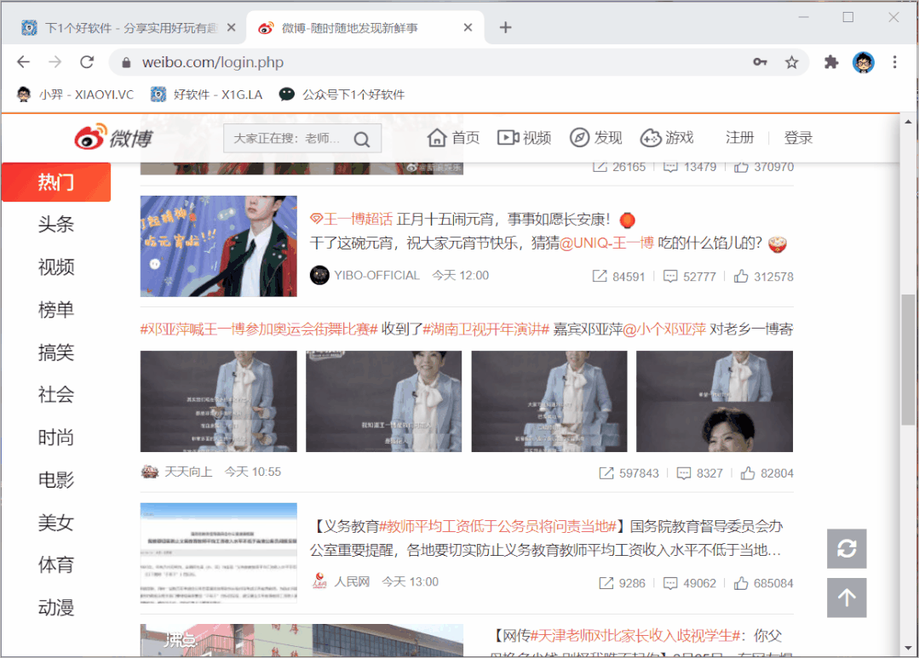The width and height of the screenshot is (919, 658).
Task: Reload the weibo.com page
Action: 87,61
